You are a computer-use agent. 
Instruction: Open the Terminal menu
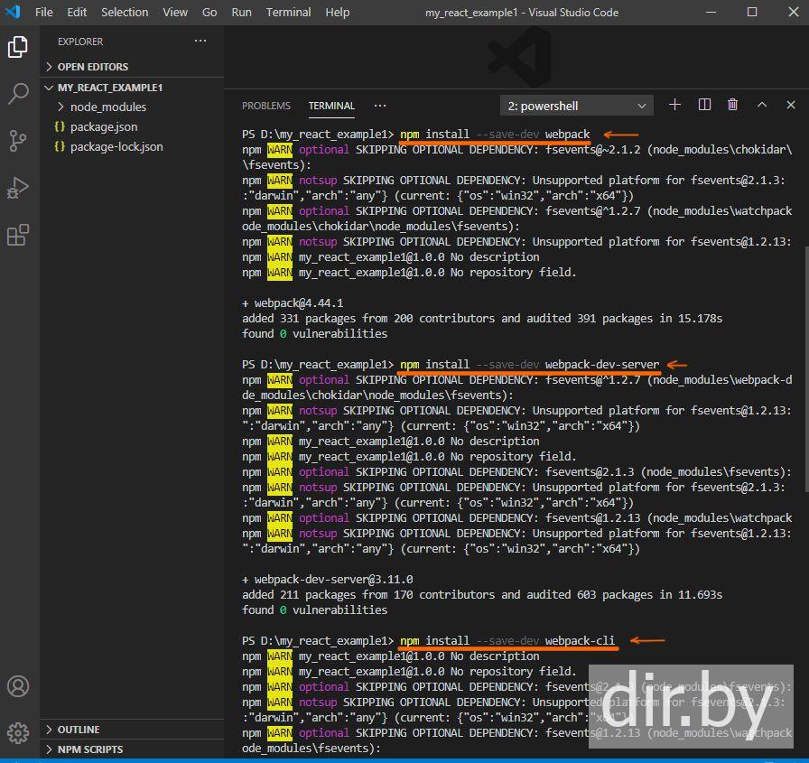tap(288, 13)
